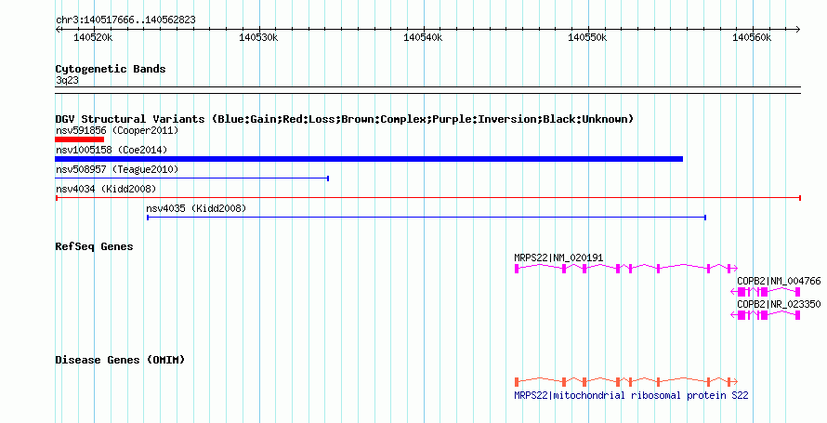Screen dimensions: 827x423
Task: Click the 140540k ruler tick label
Action: click(423, 38)
